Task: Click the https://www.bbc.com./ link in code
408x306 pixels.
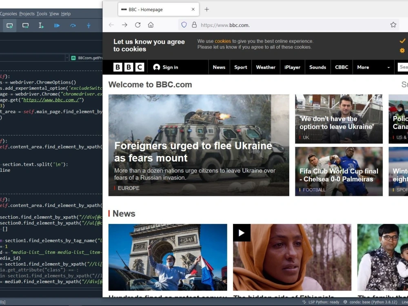Action: pos(51,100)
